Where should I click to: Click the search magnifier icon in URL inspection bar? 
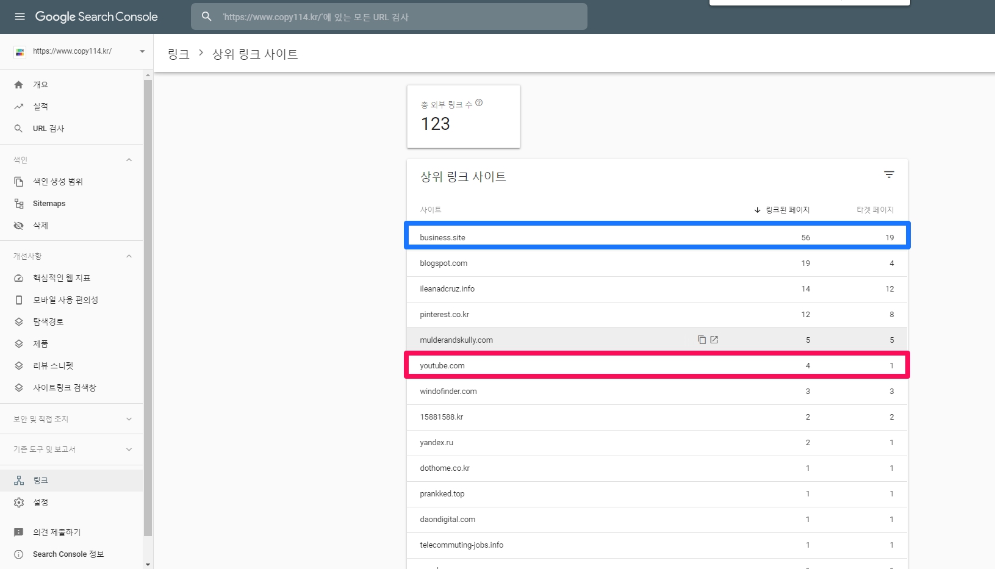click(207, 16)
